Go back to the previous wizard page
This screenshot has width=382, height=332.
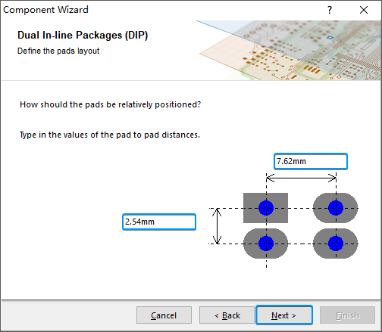click(227, 315)
